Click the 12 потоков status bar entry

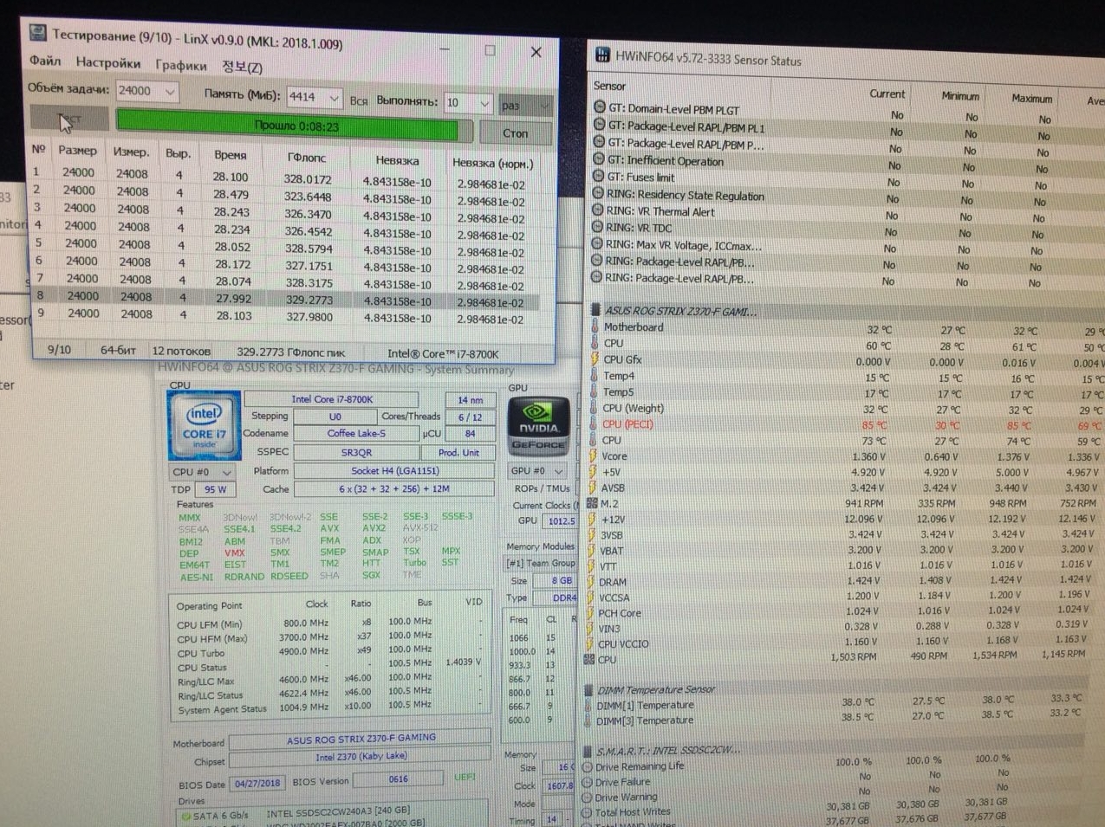[x=181, y=351]
